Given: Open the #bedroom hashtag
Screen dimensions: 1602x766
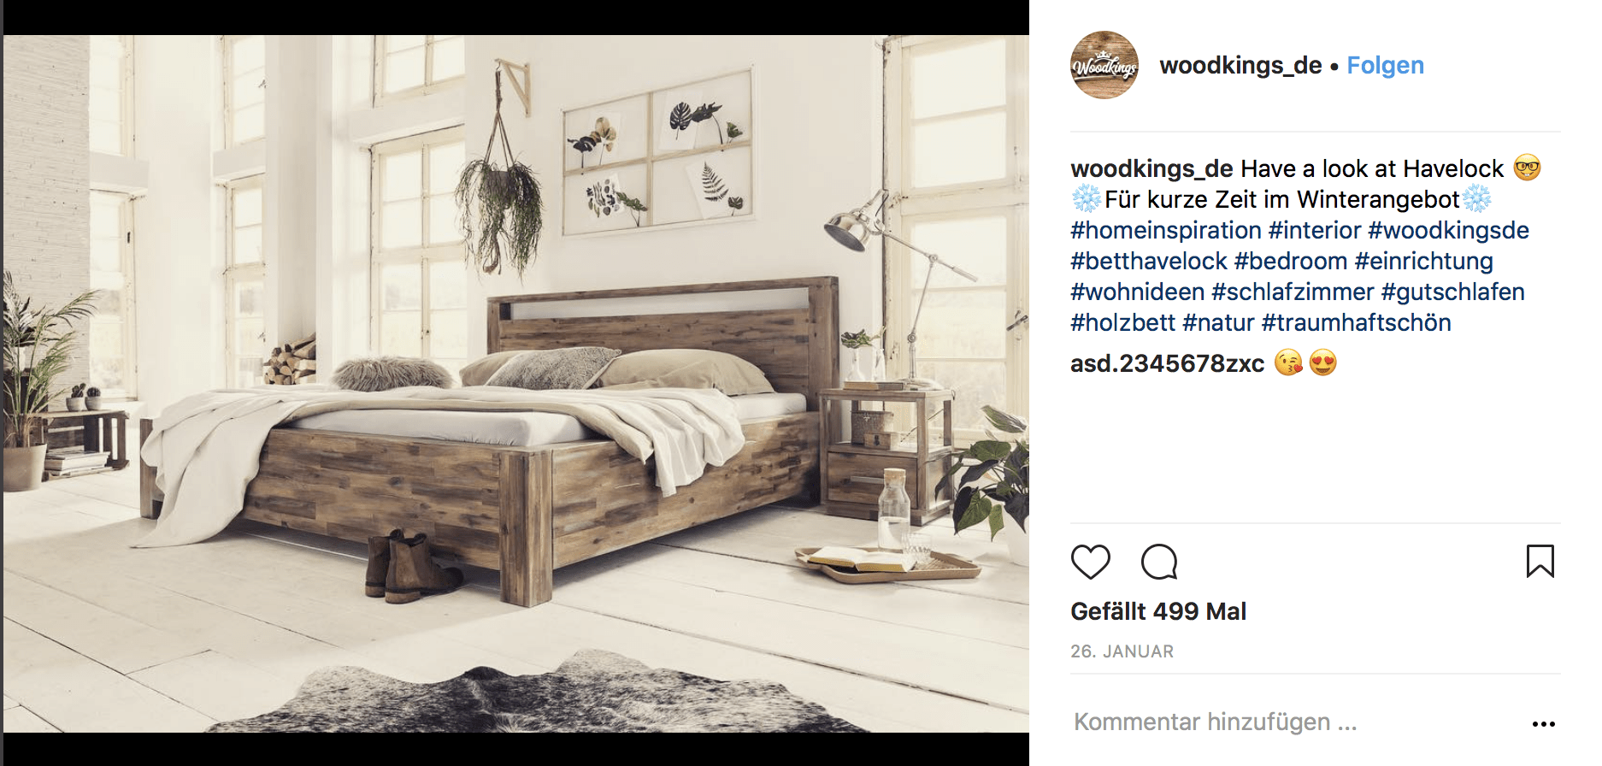Looking at the screenshot, I should click(1291, 261).
